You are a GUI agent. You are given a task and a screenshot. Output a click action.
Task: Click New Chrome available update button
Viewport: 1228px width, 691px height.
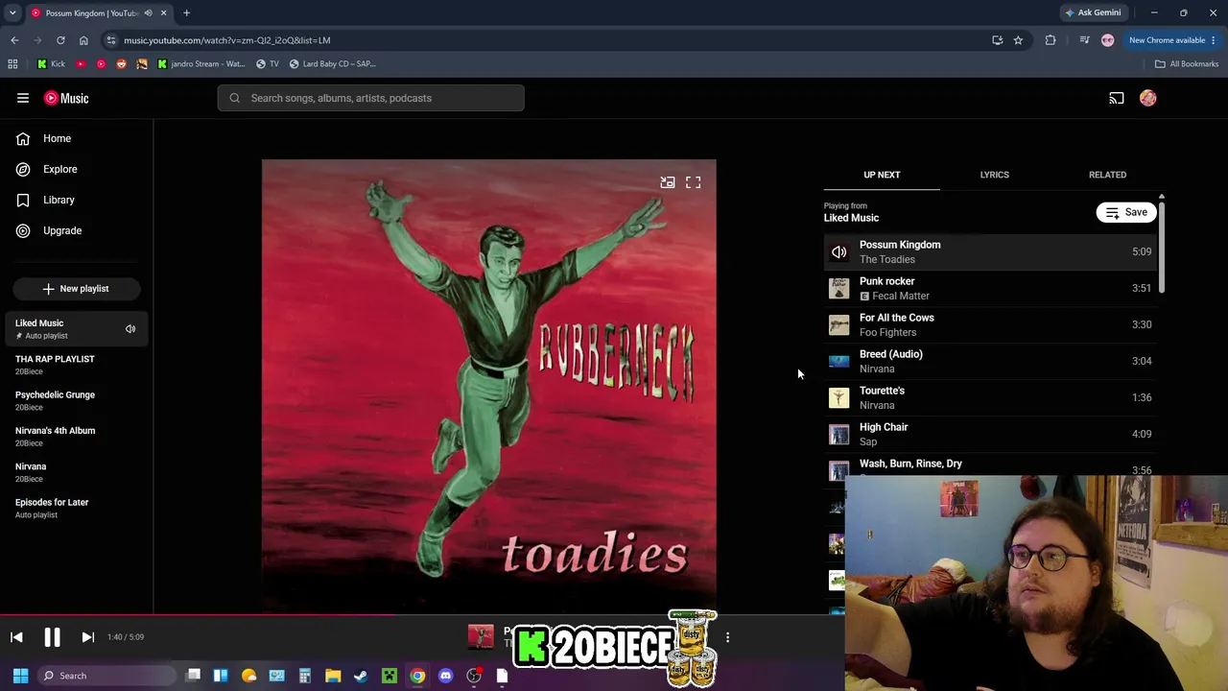(1171, 40)
